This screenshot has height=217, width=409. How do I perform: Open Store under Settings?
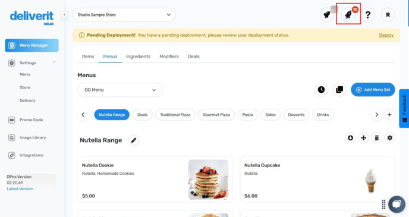(x=25, y=87)
